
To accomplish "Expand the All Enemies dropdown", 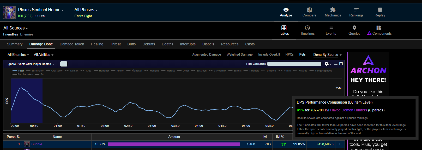I will coord(18,55).
